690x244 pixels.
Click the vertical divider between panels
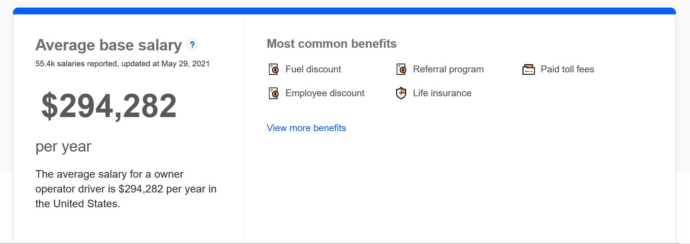coord(245,129)
